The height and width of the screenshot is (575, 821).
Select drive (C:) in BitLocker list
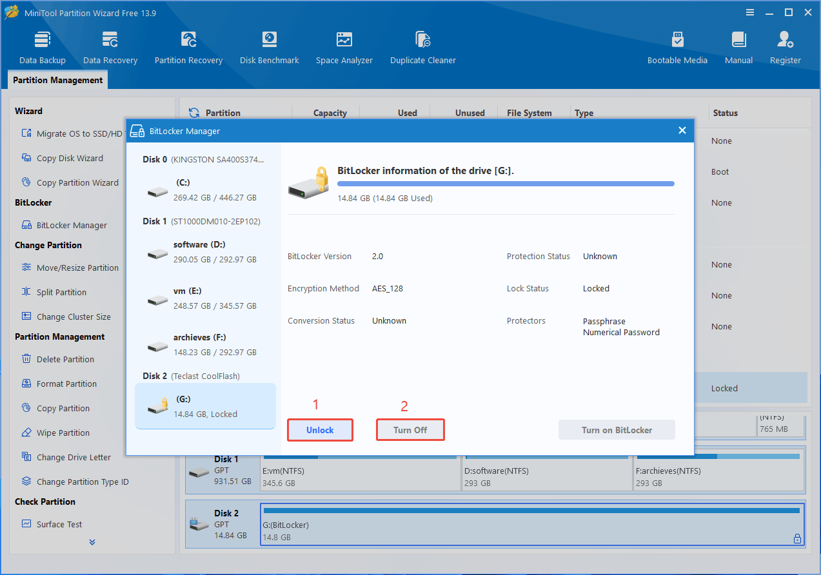coord(205,190)
